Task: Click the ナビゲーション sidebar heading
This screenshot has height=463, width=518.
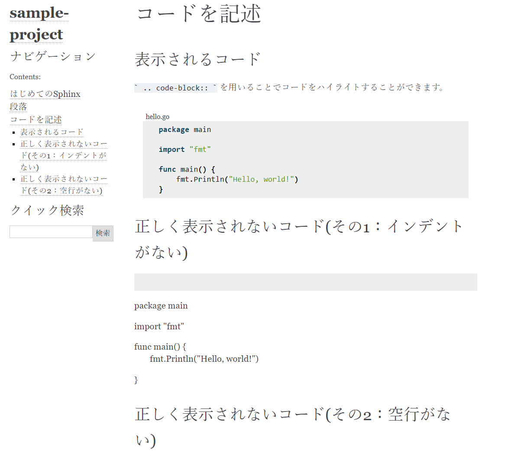Action: click(53, 56)
